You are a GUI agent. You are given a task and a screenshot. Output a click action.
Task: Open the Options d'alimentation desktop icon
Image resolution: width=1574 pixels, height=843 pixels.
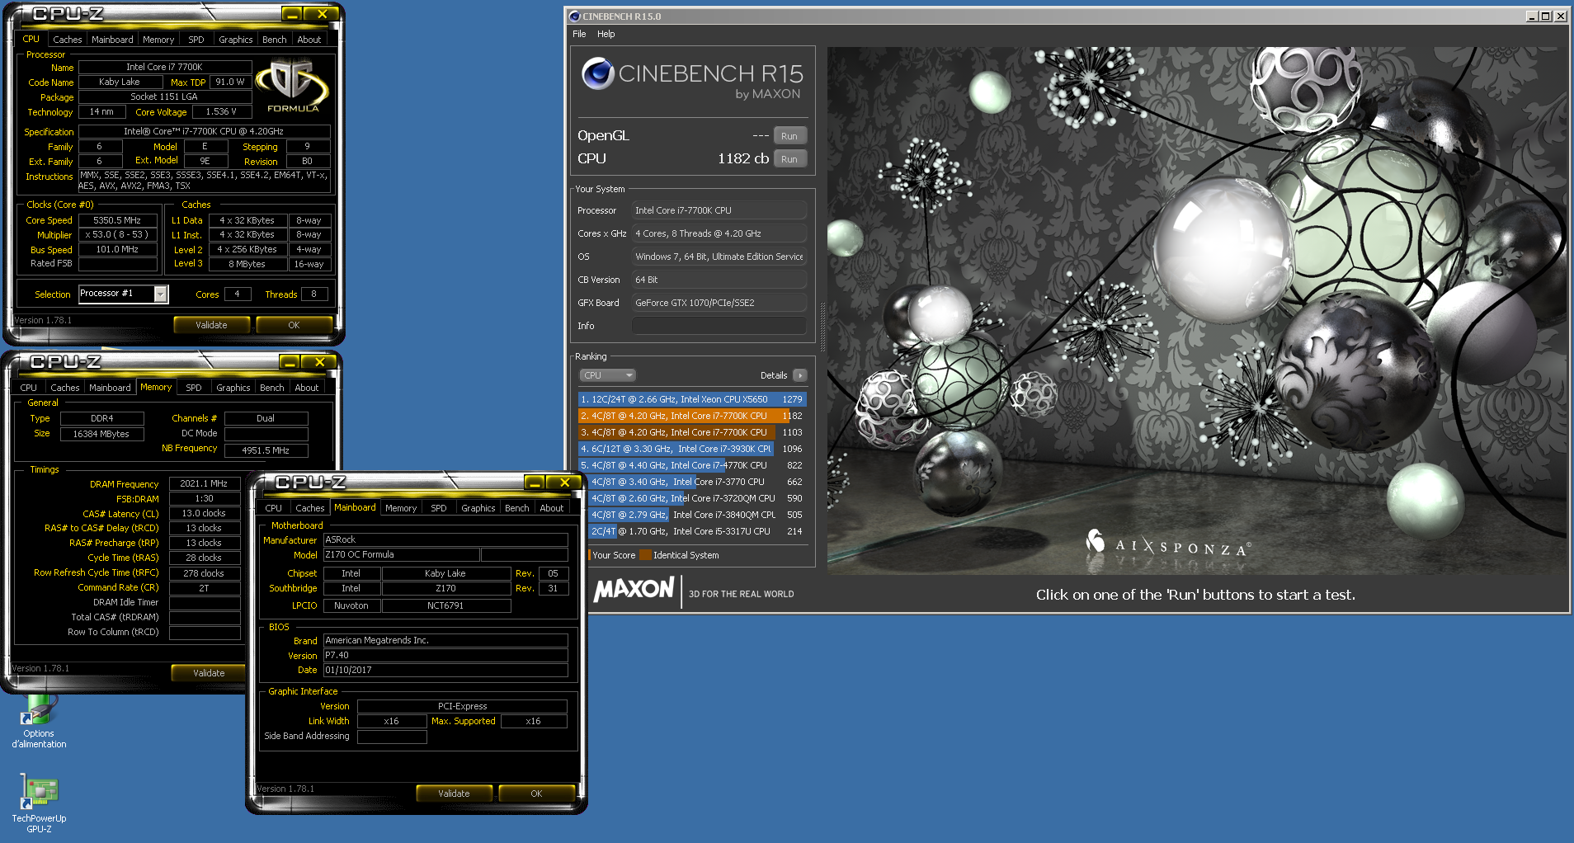pos(39,722)
